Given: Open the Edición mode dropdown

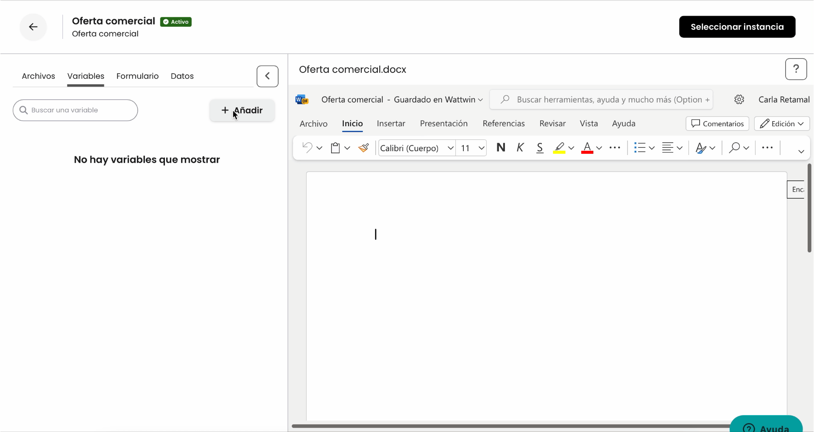Looking at the screenshot, I should (x=782, y=124).
